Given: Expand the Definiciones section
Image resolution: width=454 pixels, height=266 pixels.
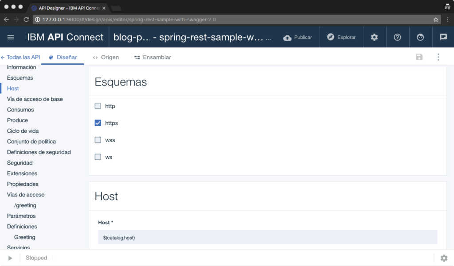Looking at the screenshot, I should [23, 226].
